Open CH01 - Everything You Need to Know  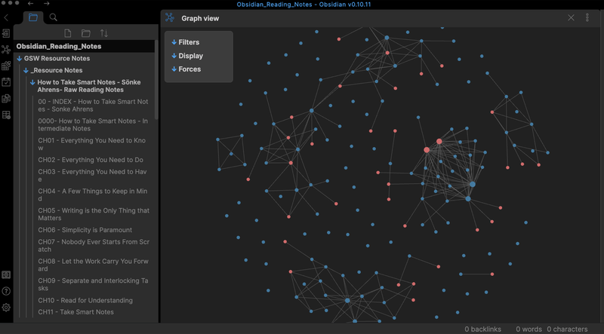point(93,144)
